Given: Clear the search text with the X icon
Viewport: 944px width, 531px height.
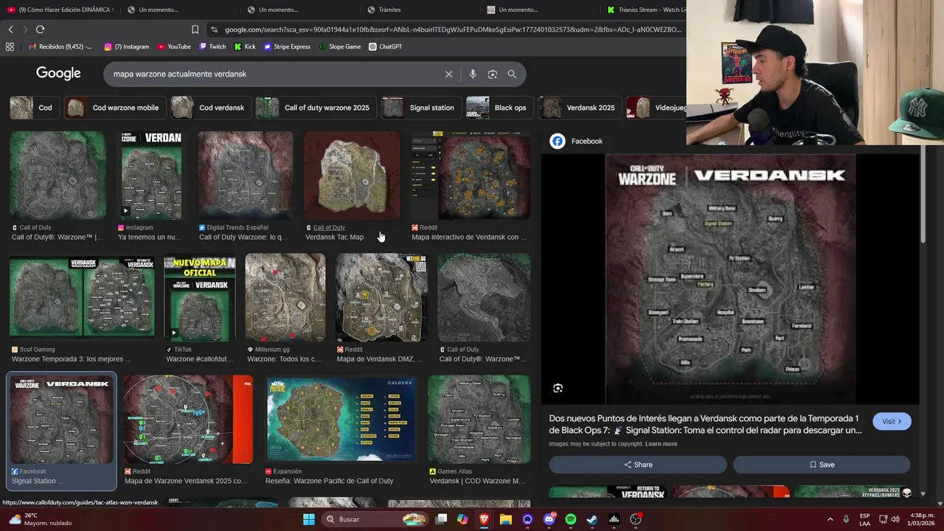Looking at the screenshot, I should (x=448, y=74).
